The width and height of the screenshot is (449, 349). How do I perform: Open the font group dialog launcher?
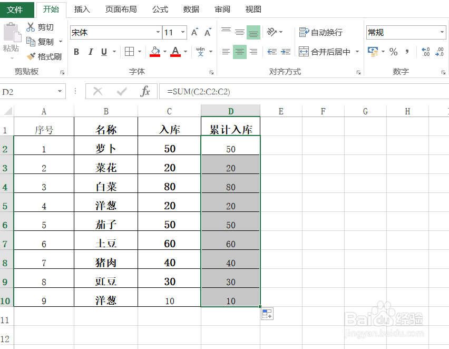(x=211, y=73)
